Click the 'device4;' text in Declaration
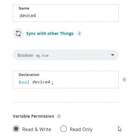 point(43,82)
